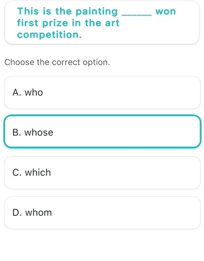Click the word 'competition.' in the question
Screen dimensions: 204x261
[x=50, y=35]
